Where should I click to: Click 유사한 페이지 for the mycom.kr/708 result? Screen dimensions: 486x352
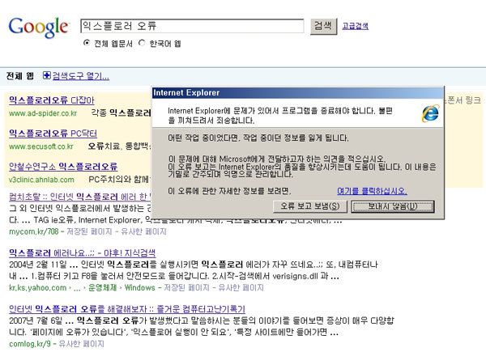(143, 231)
